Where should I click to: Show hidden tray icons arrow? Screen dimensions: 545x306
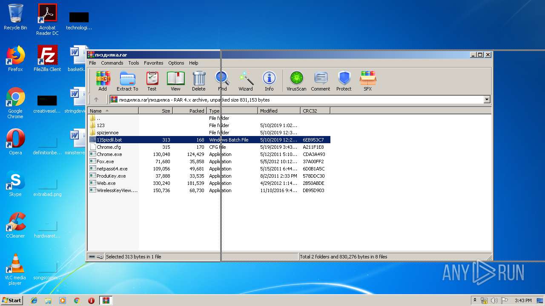point(475,300)
